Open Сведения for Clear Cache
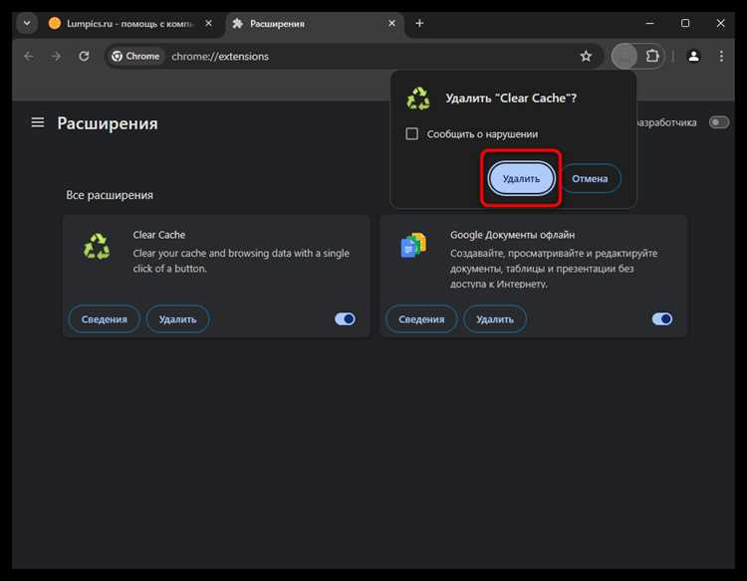The height and width of the screenshot is (581, 747). [105, 319]
